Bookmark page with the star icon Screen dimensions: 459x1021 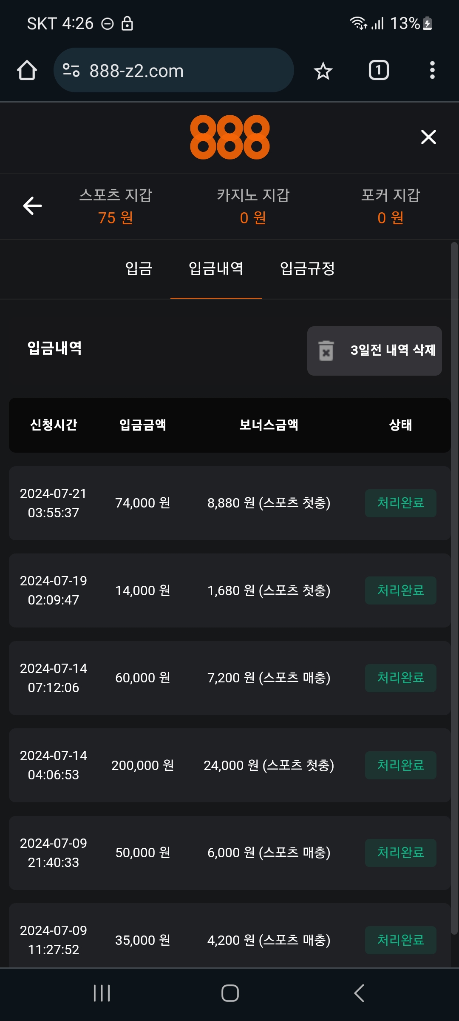323,71
